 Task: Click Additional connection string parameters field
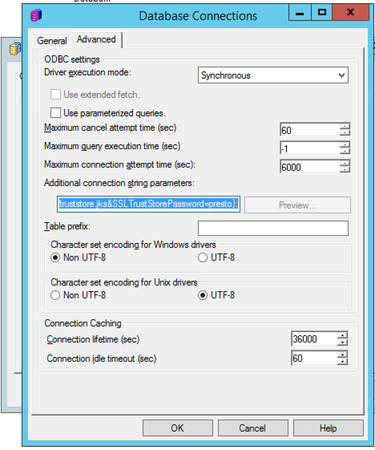pos(148,204)
